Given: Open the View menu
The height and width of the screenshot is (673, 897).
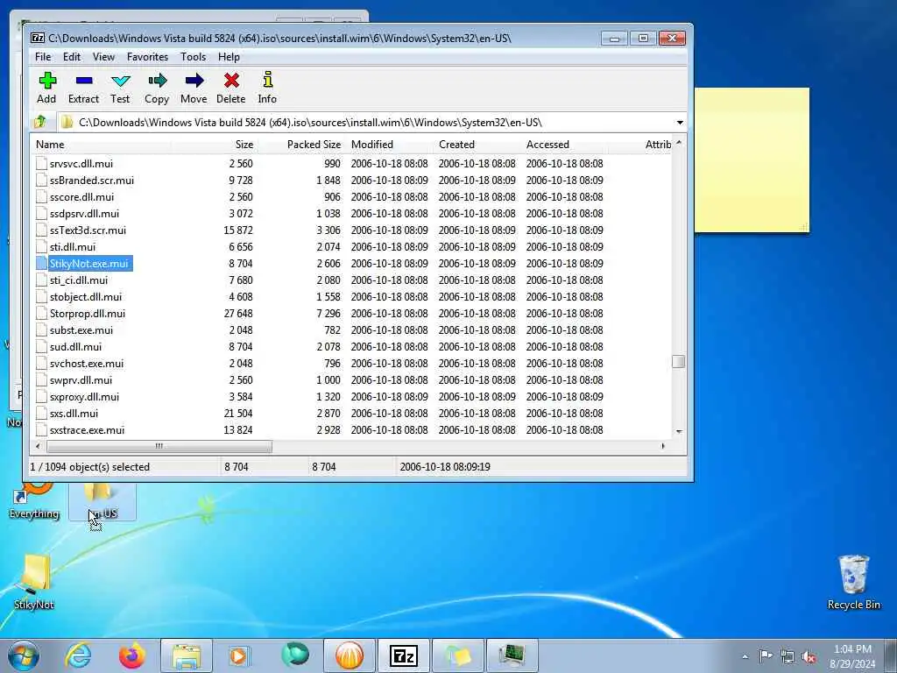Looking at the screenshot, I should (x=103, y=57).
